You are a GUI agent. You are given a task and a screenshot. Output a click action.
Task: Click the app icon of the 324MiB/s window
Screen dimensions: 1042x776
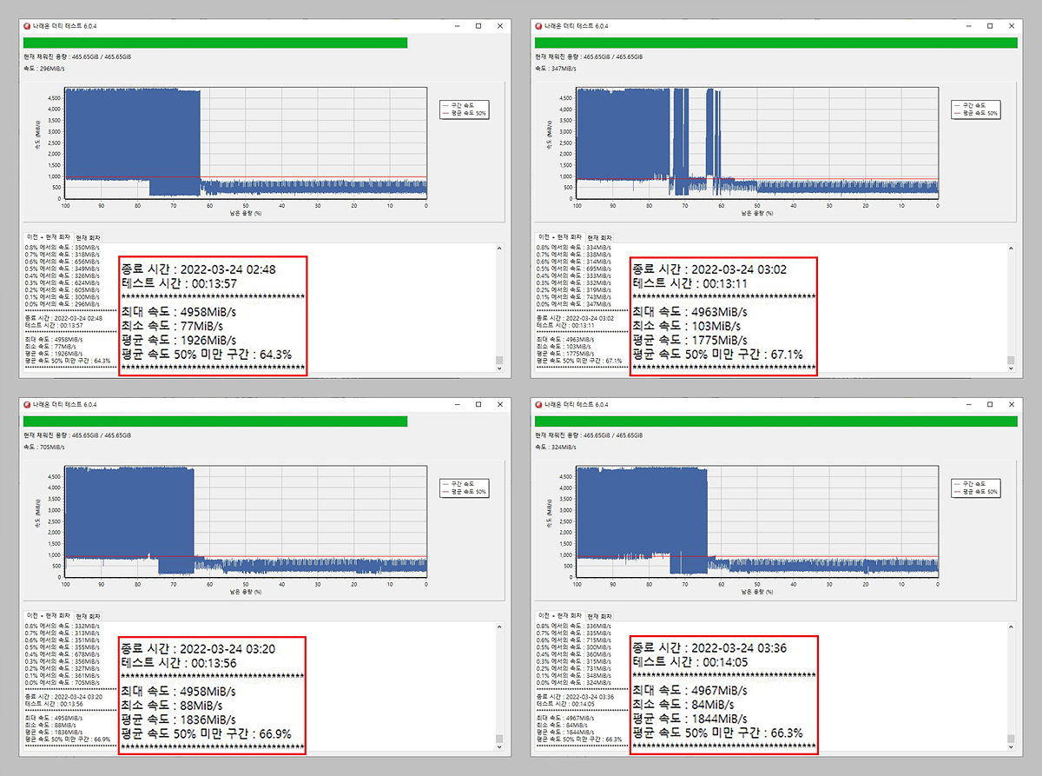(540, 405)
